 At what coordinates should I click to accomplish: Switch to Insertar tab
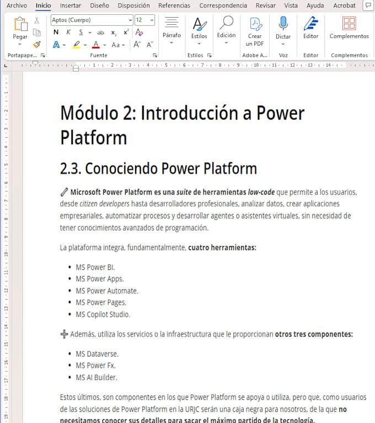(x=70, y=6)
